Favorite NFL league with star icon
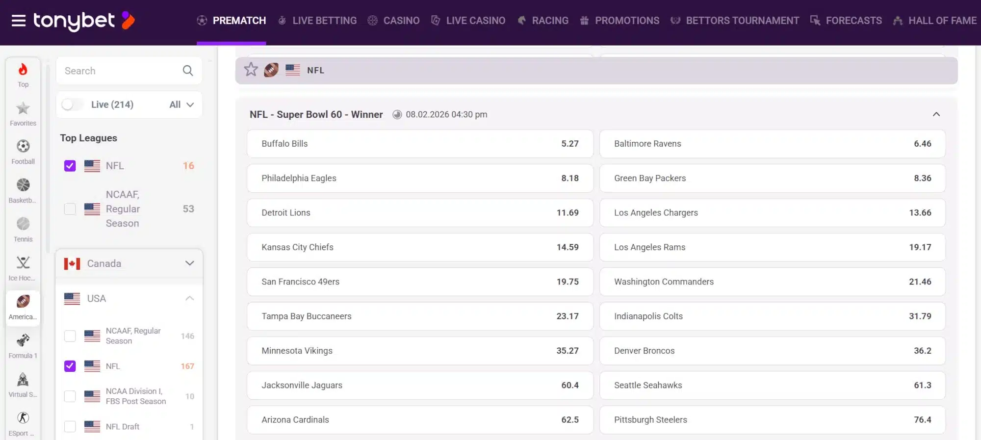 click(251, 70)
